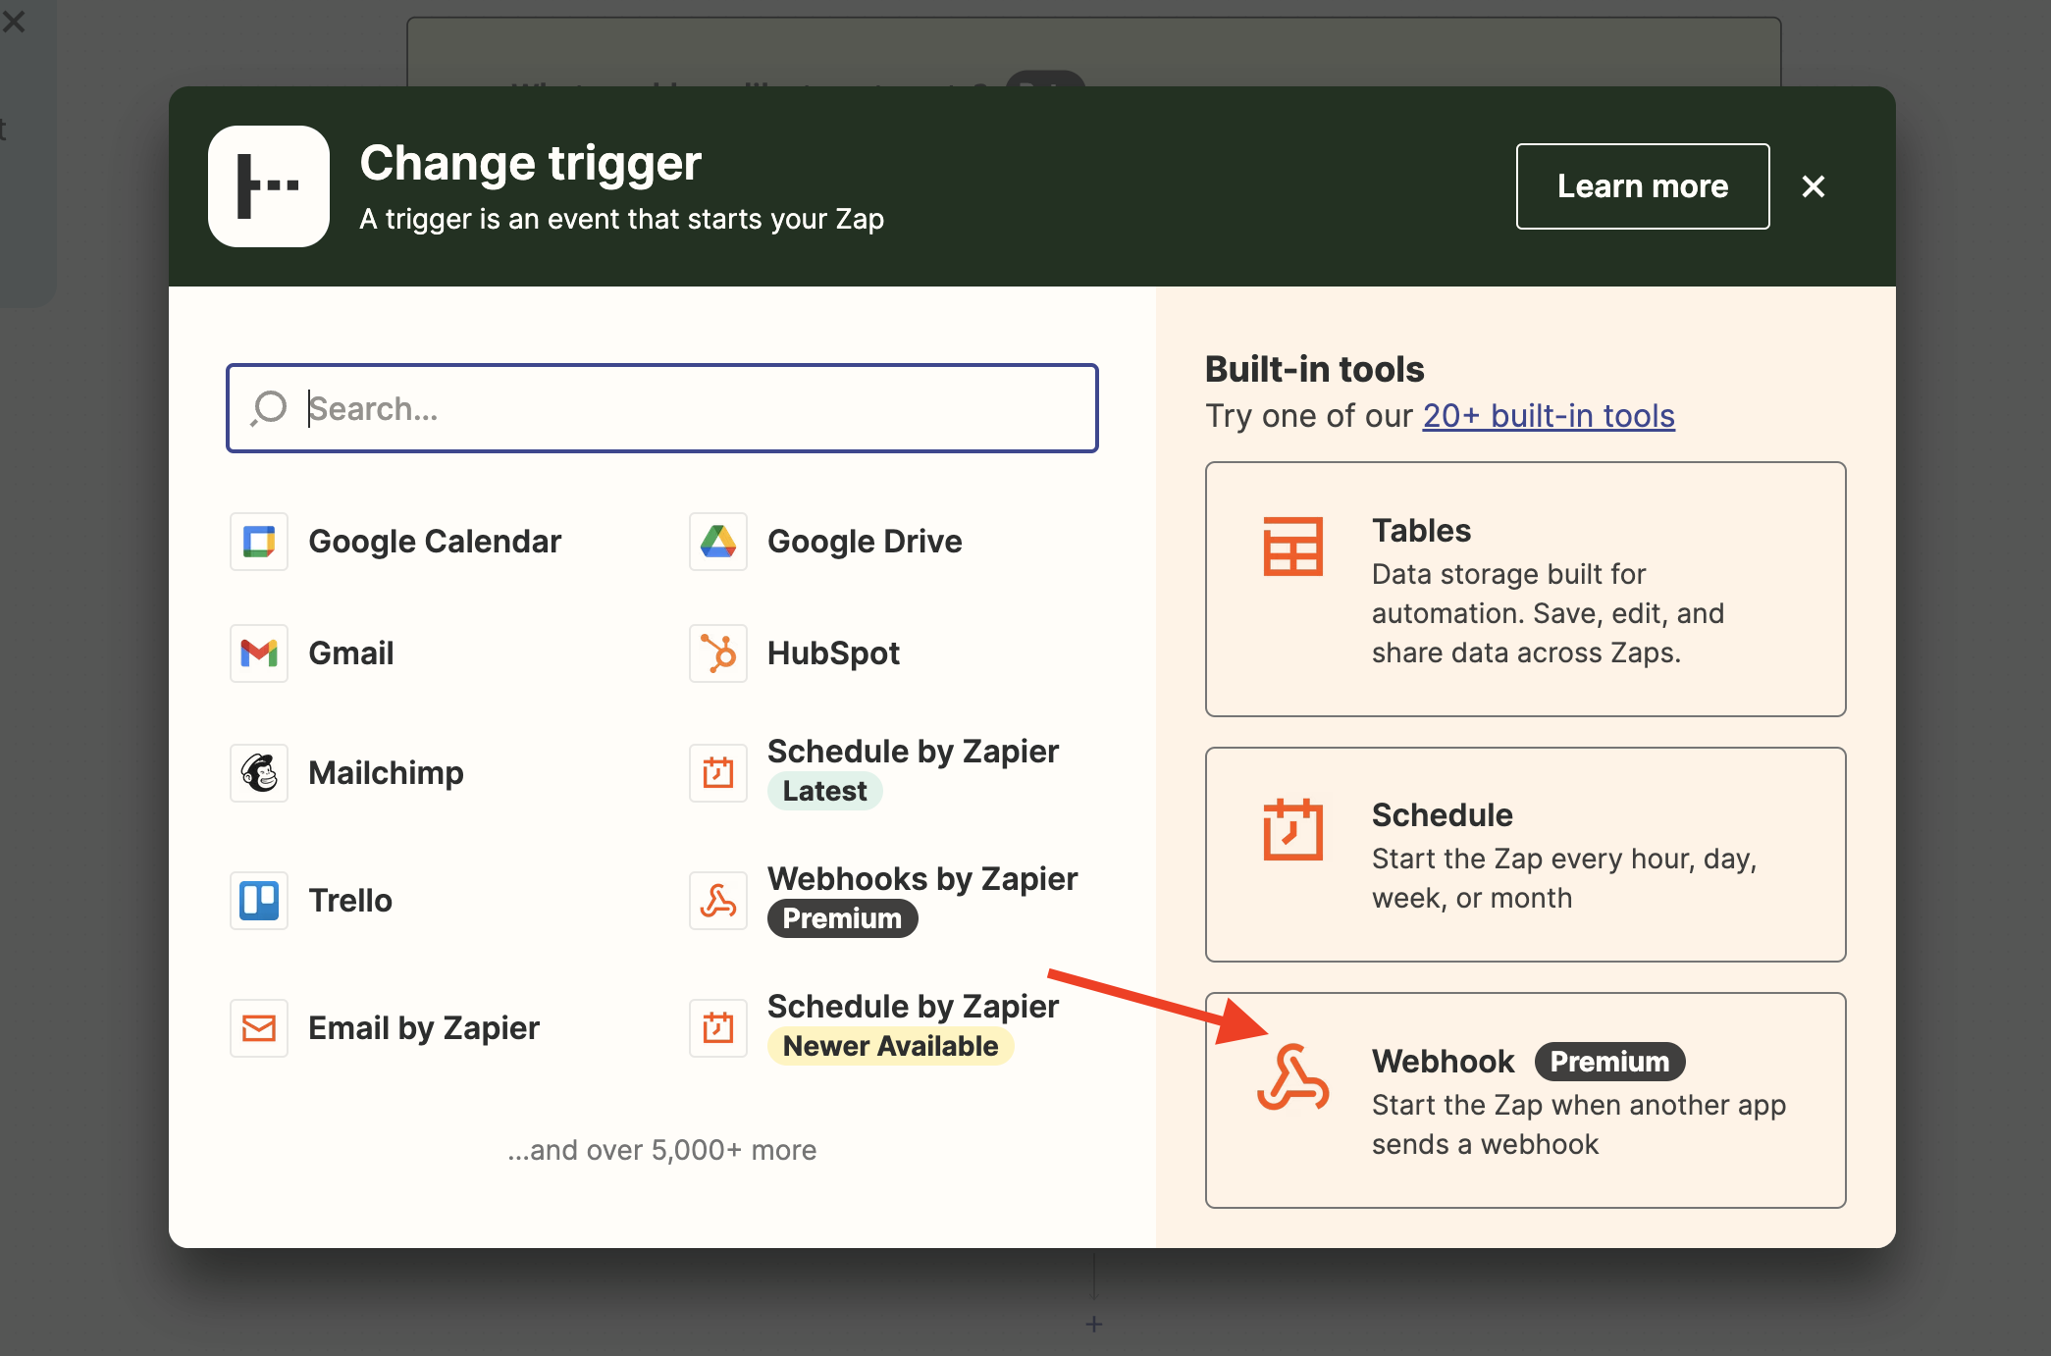The height and width of the screenshot is (1356, 2051).
Task: Select Schedule by Zapier Newer Available
Action: [x=913, y=1007]
